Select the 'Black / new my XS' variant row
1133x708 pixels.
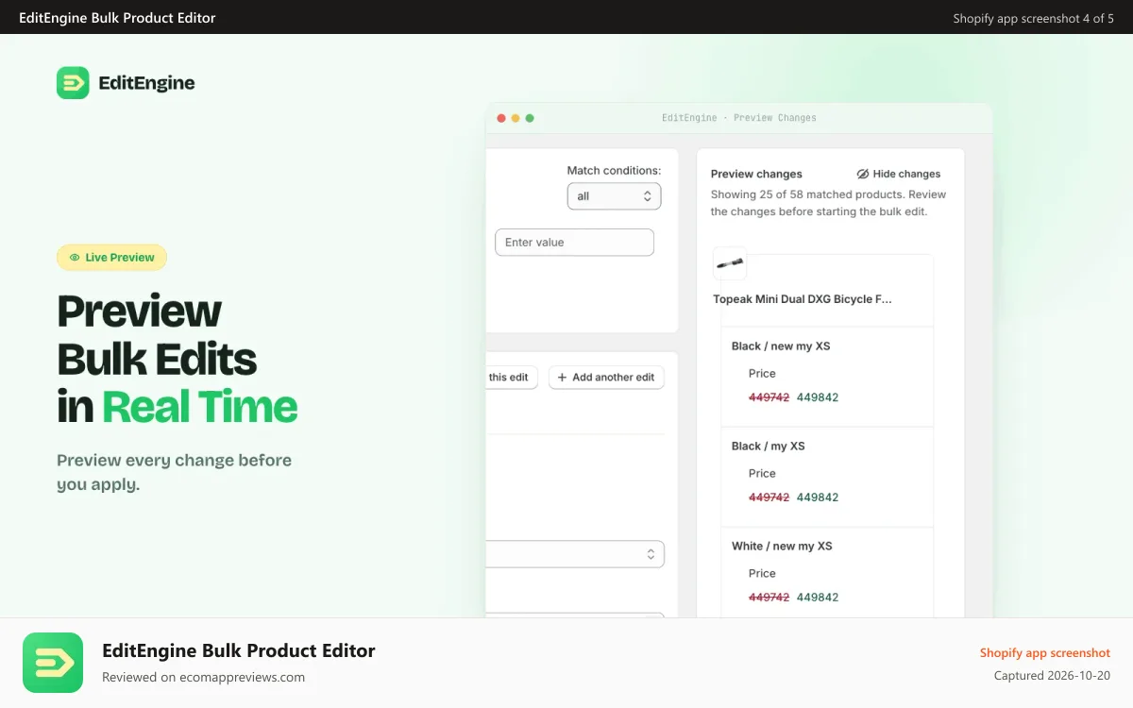(827, 377)
